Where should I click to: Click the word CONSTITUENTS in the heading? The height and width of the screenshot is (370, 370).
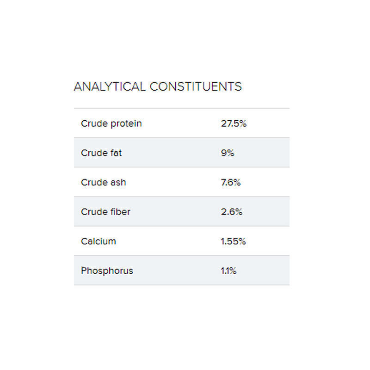click(195, 86)
